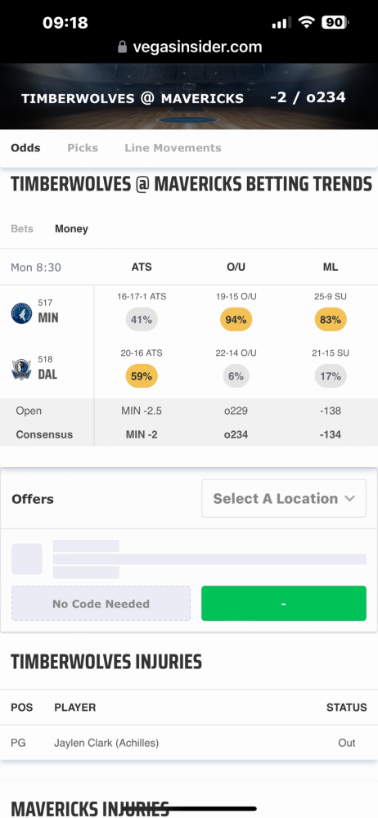
Task: Tap the cellular signal bars icon
Action: click(282, 22)
